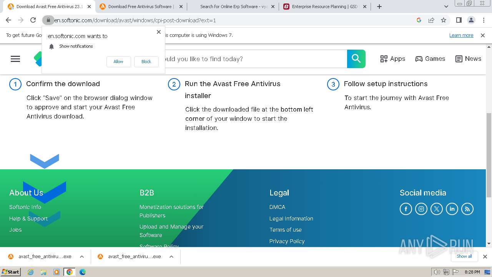Open Softonic LinkedIn icon

click(x=452, y=209)
